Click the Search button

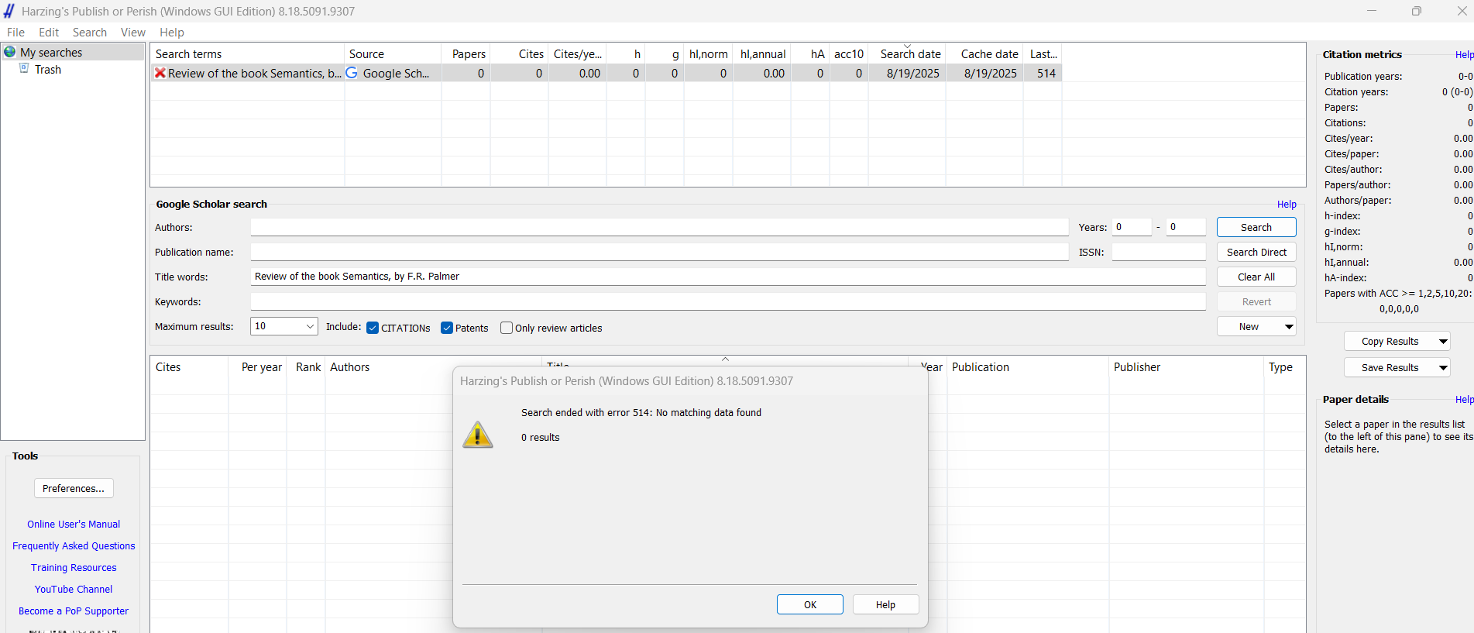coord(1256,227)
